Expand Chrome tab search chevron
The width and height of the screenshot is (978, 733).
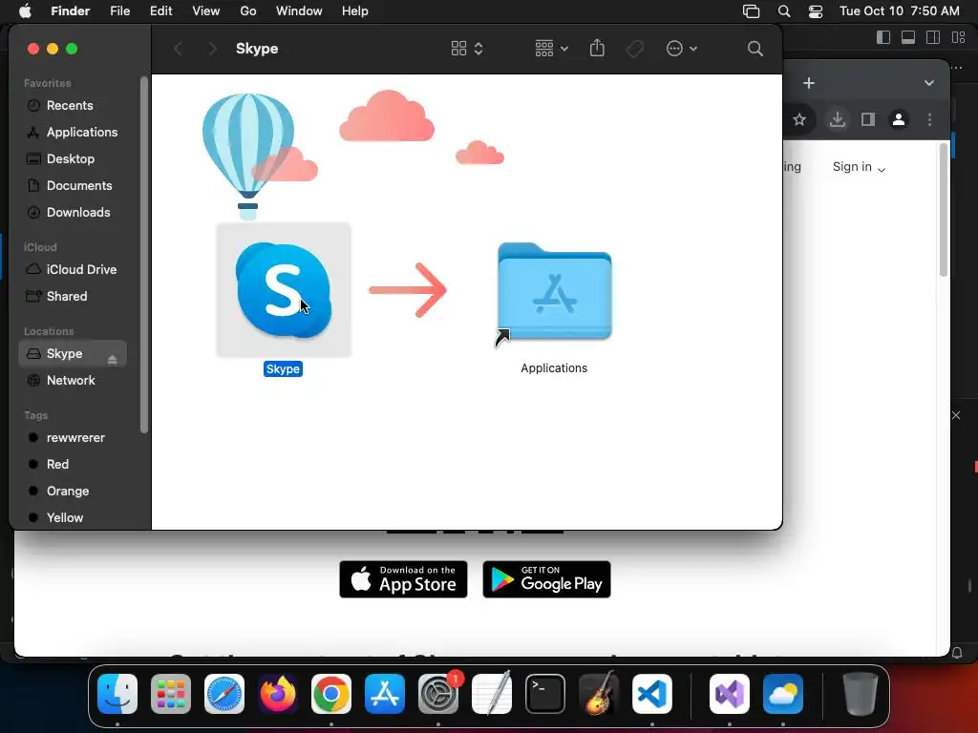[x=928, y=83]
